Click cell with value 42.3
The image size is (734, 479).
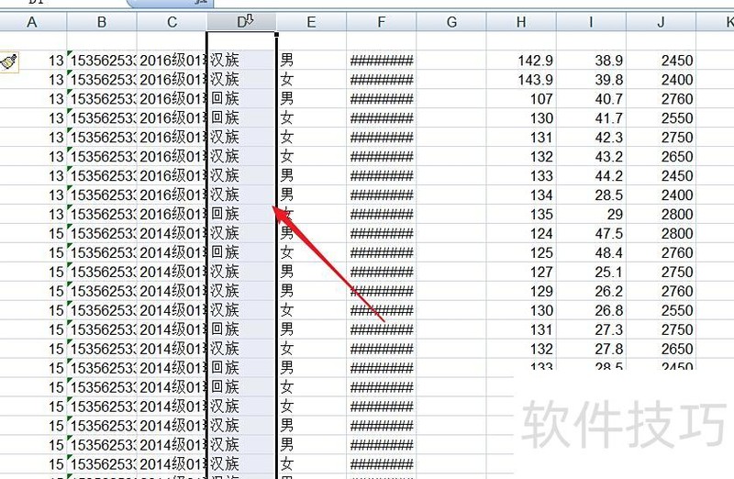tap(591, 138)
